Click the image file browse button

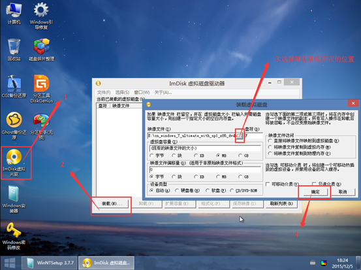[240, 135]
